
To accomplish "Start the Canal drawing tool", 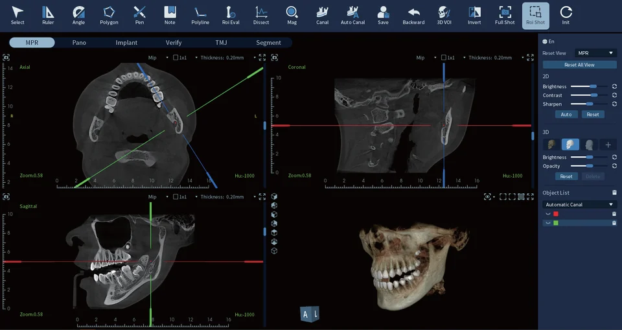I will click(x=322, y=16).
